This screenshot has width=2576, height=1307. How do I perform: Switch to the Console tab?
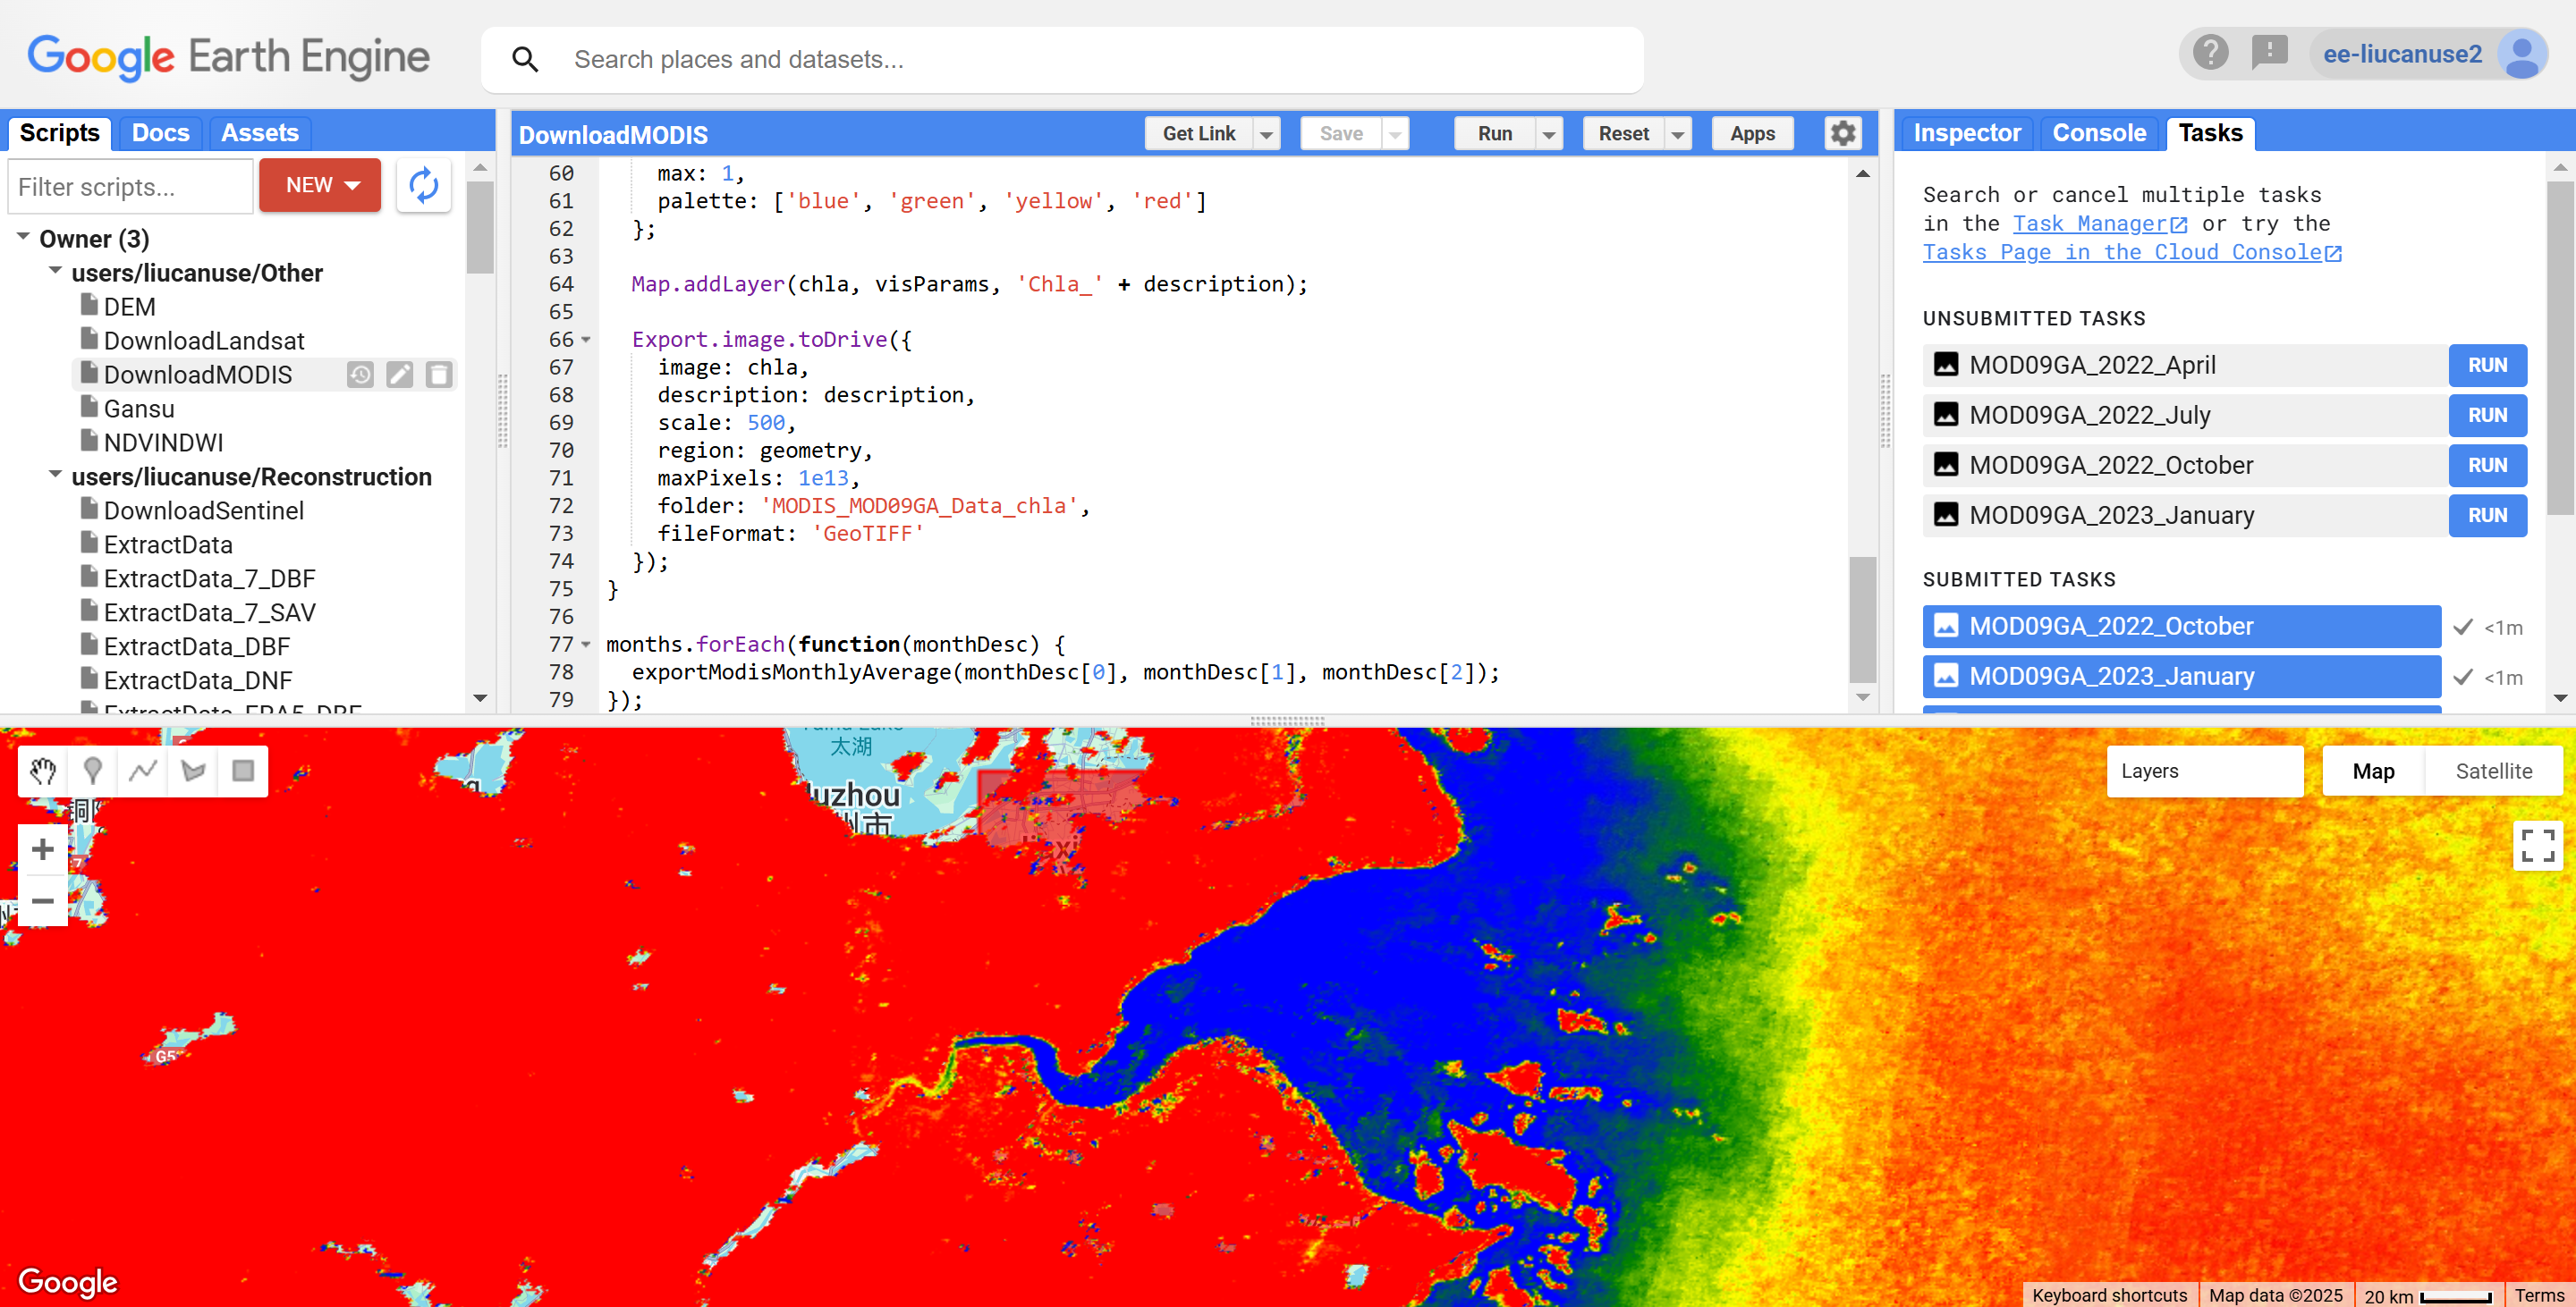pos(2099,133)
